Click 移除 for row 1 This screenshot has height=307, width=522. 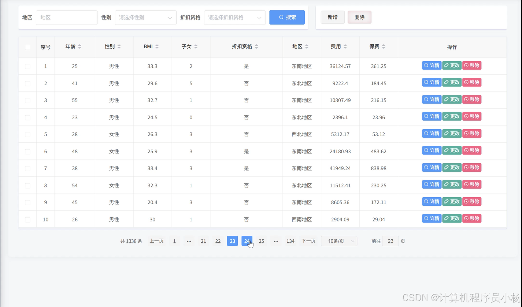click(x=472, y=65)
